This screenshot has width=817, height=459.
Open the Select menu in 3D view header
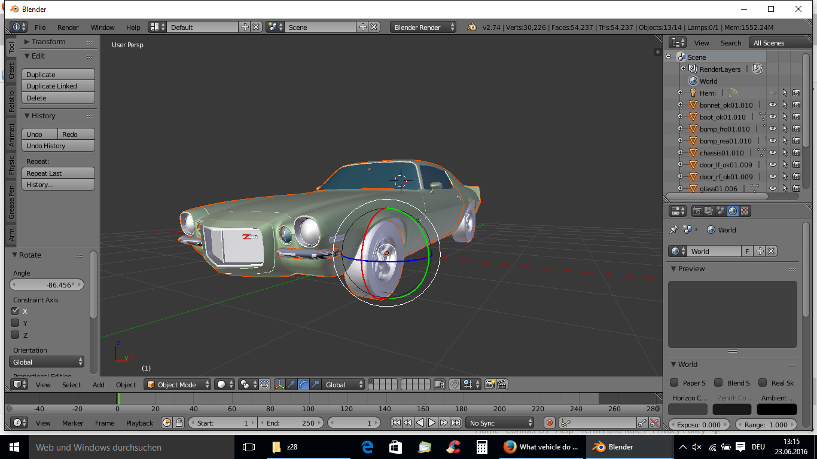tap(71, 385)
